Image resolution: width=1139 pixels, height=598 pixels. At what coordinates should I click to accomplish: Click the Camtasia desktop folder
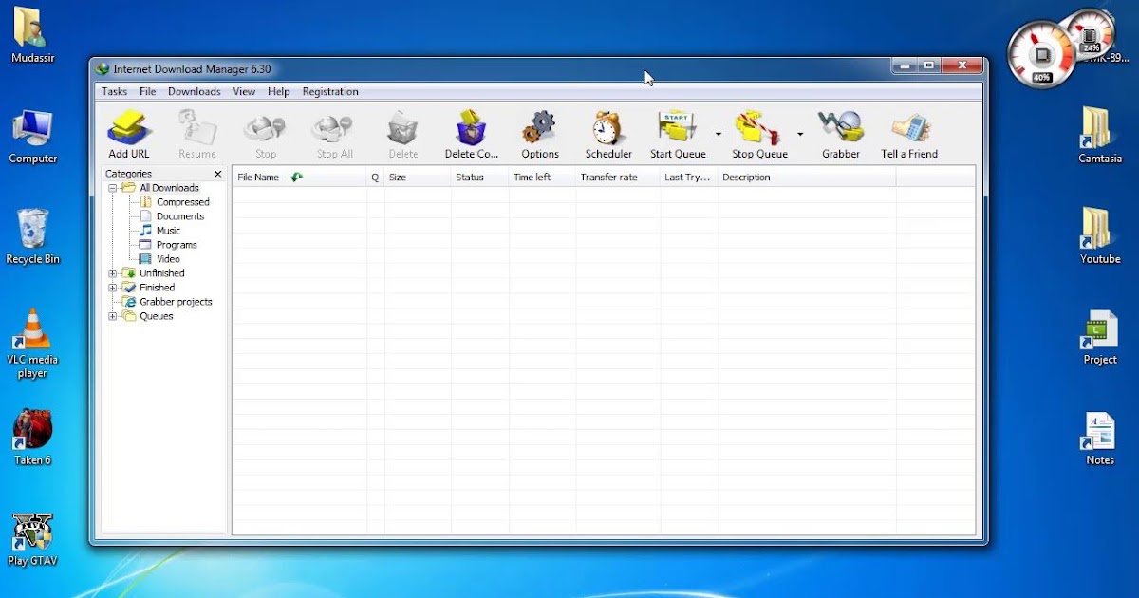click(x=1099, y=136)
